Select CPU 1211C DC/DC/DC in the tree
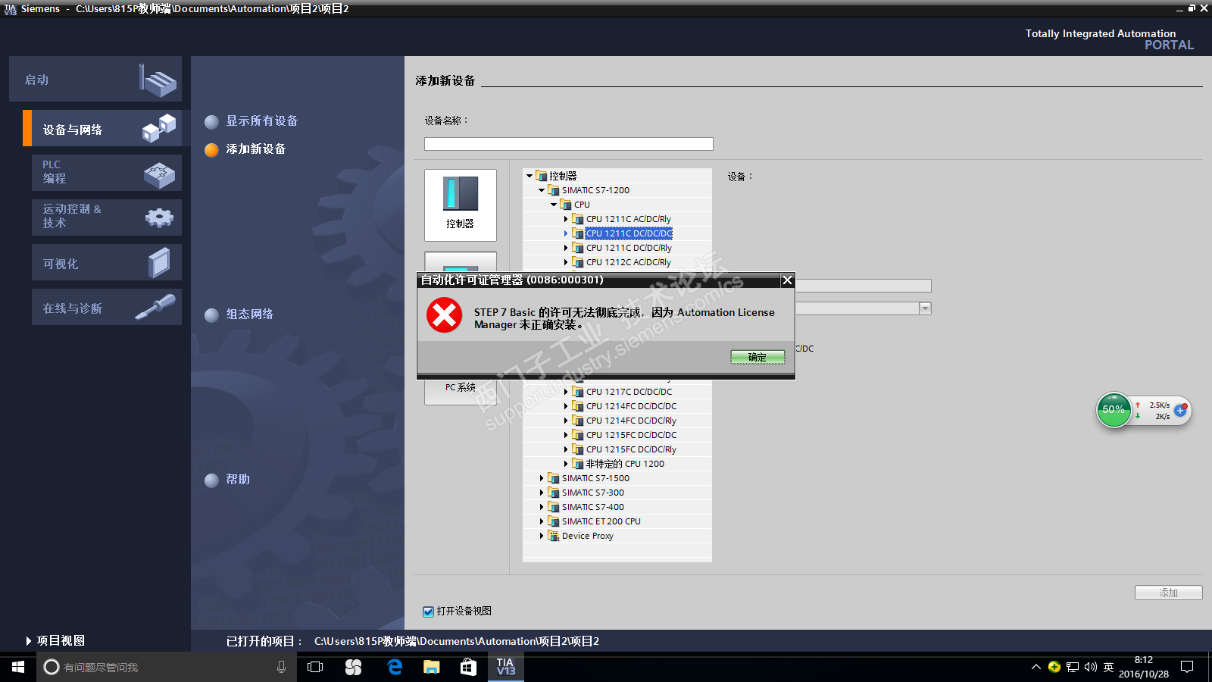This screenshot has width=1212, height=682. [x=629, y=233]
